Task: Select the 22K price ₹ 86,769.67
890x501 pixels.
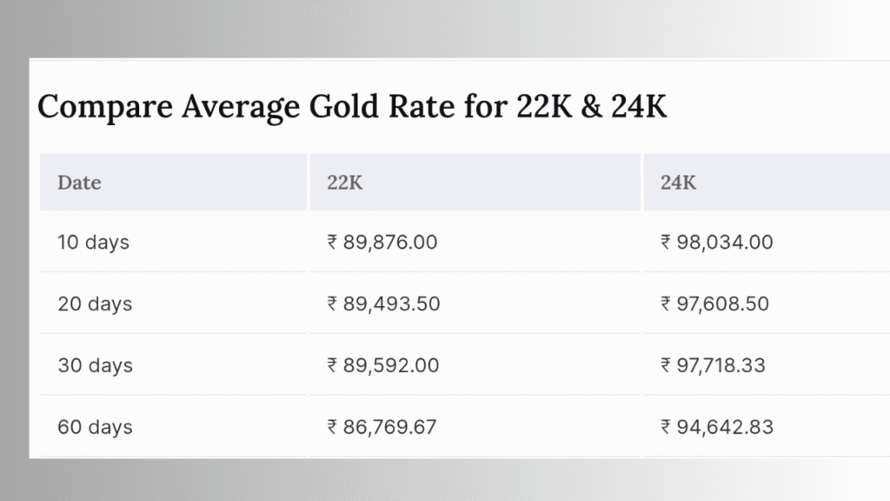Action: coord(382,427)
